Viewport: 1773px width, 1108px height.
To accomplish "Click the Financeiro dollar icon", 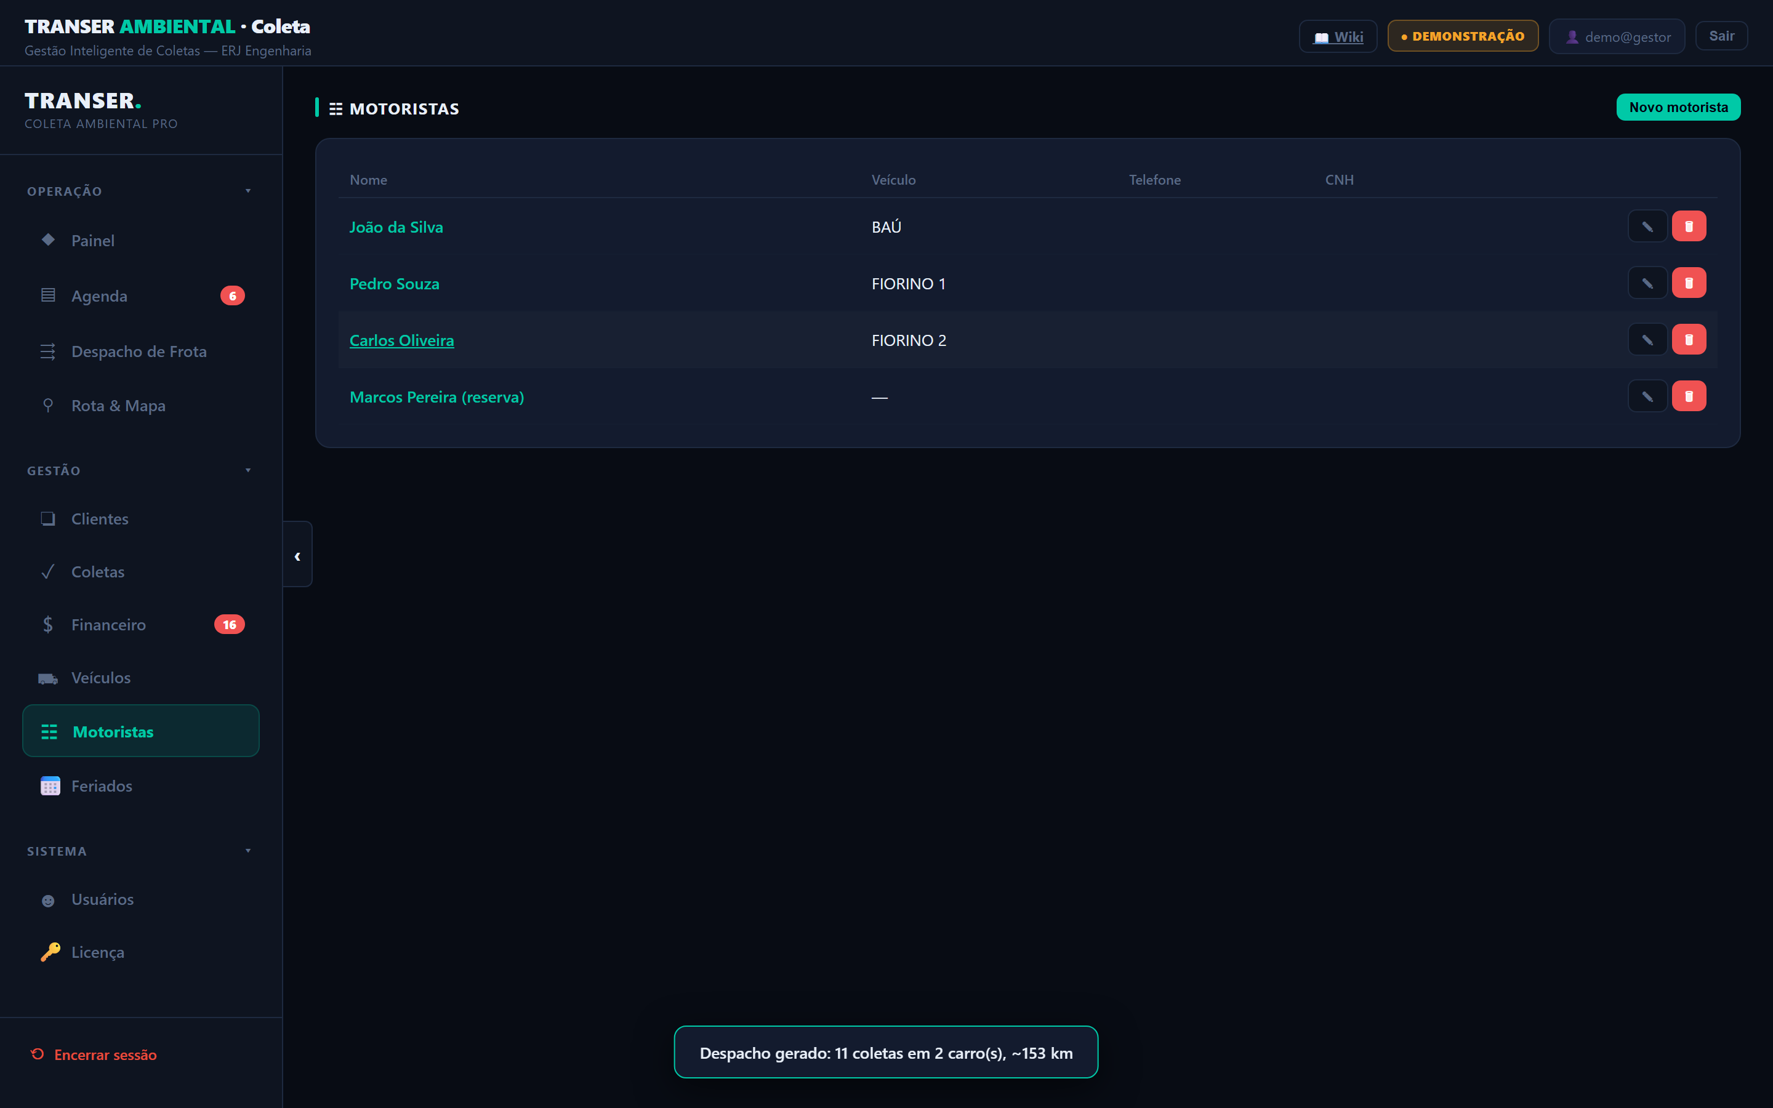I will (x=49, y=624).
